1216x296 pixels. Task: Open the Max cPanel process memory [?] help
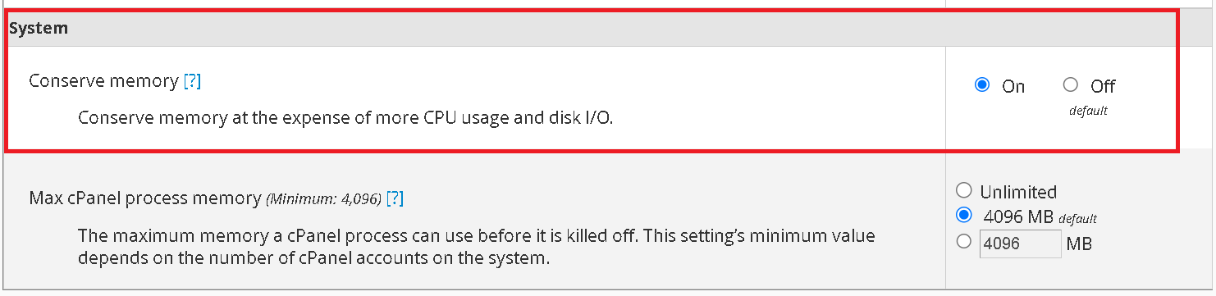(x=395, y=198)
